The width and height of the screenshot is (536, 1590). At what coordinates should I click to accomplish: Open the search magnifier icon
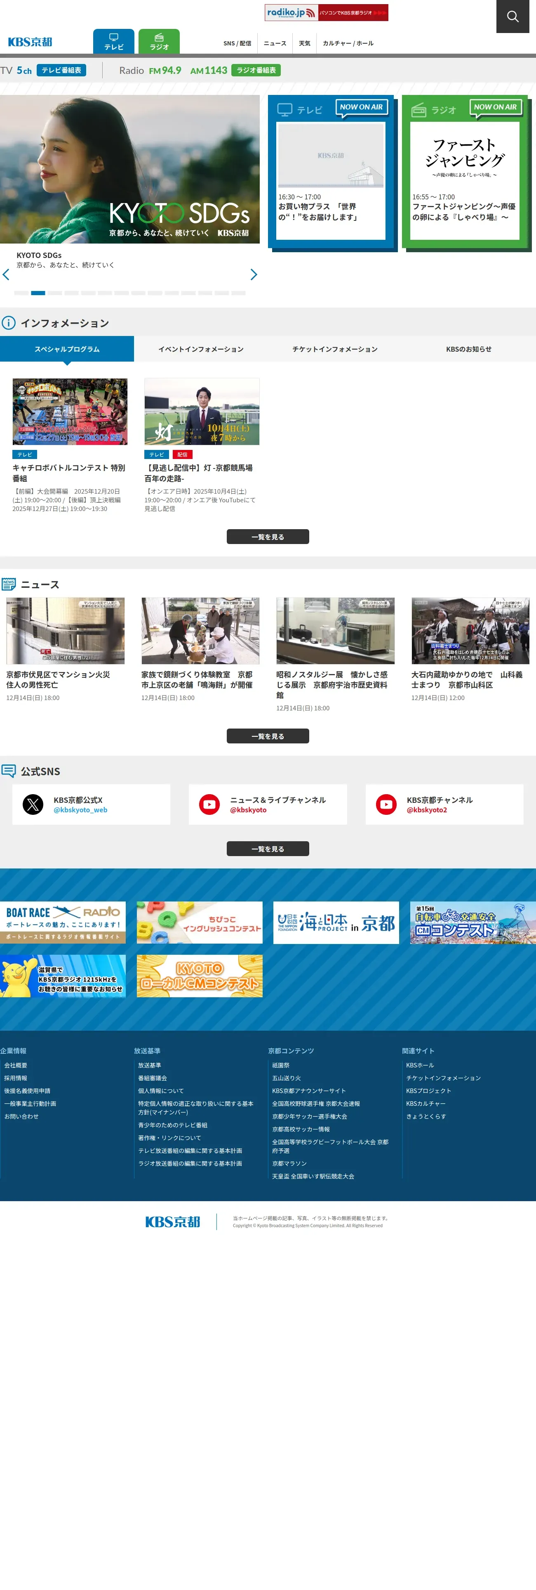[x=512, y=16]
